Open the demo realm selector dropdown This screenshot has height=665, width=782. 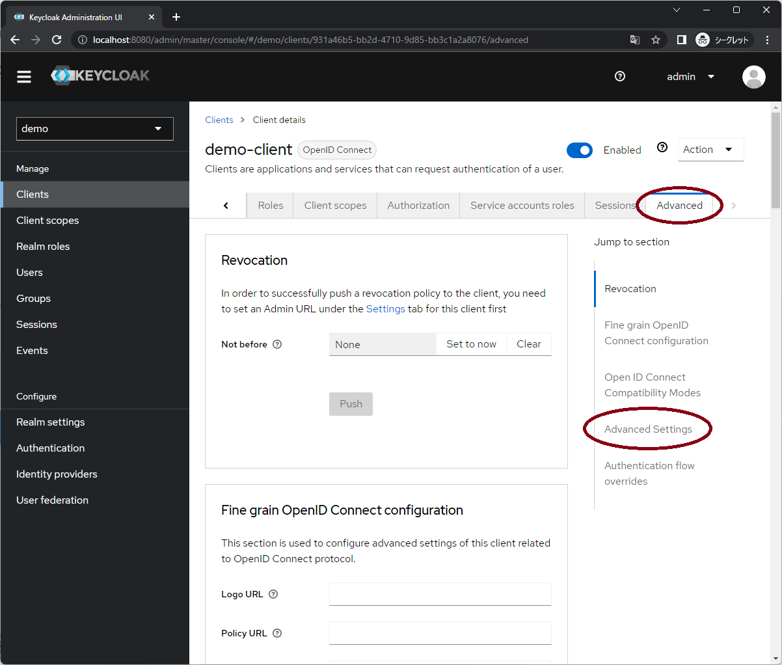(x=94, y=128)
